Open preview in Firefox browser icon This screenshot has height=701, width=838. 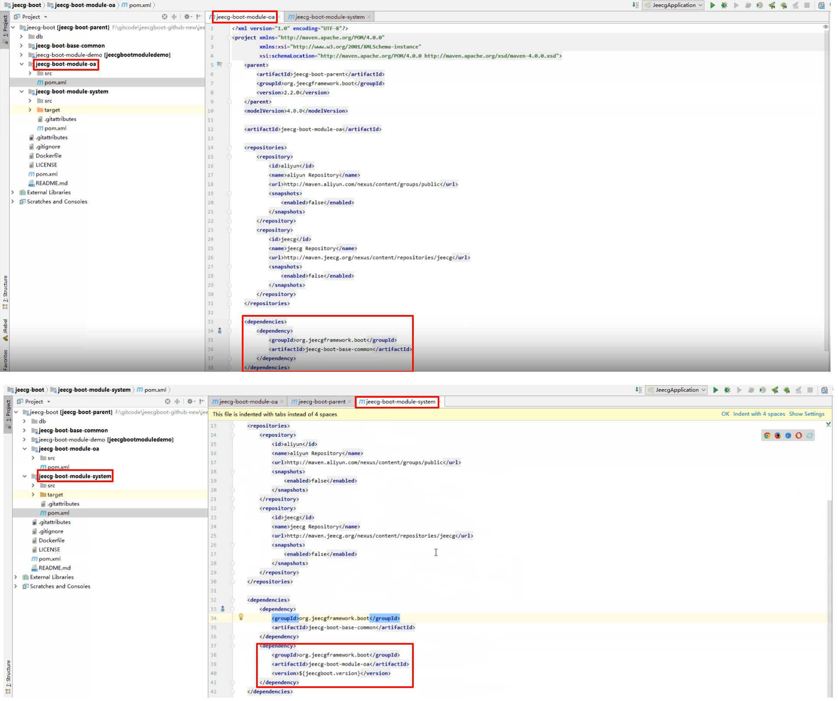pos(777,435)
